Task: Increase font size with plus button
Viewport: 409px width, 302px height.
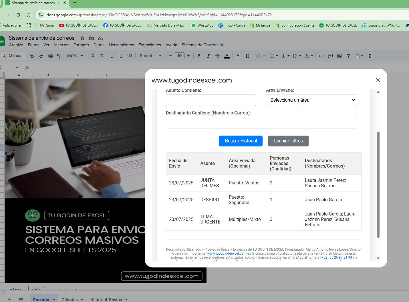Action: pyautogui.click(x=189, y=56)
